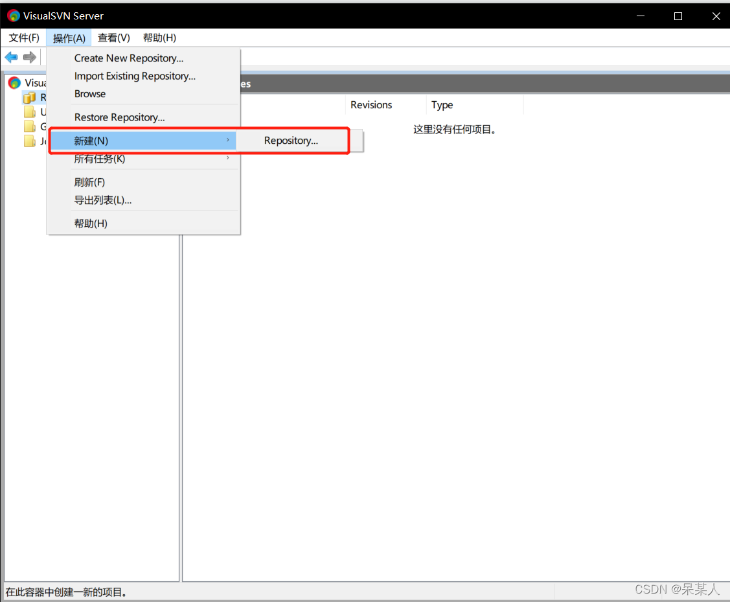This screenshot has height=602, width=730.
Task: Open the 查看(V) menu
Action: pyautogui.click(x=113, y=38)
